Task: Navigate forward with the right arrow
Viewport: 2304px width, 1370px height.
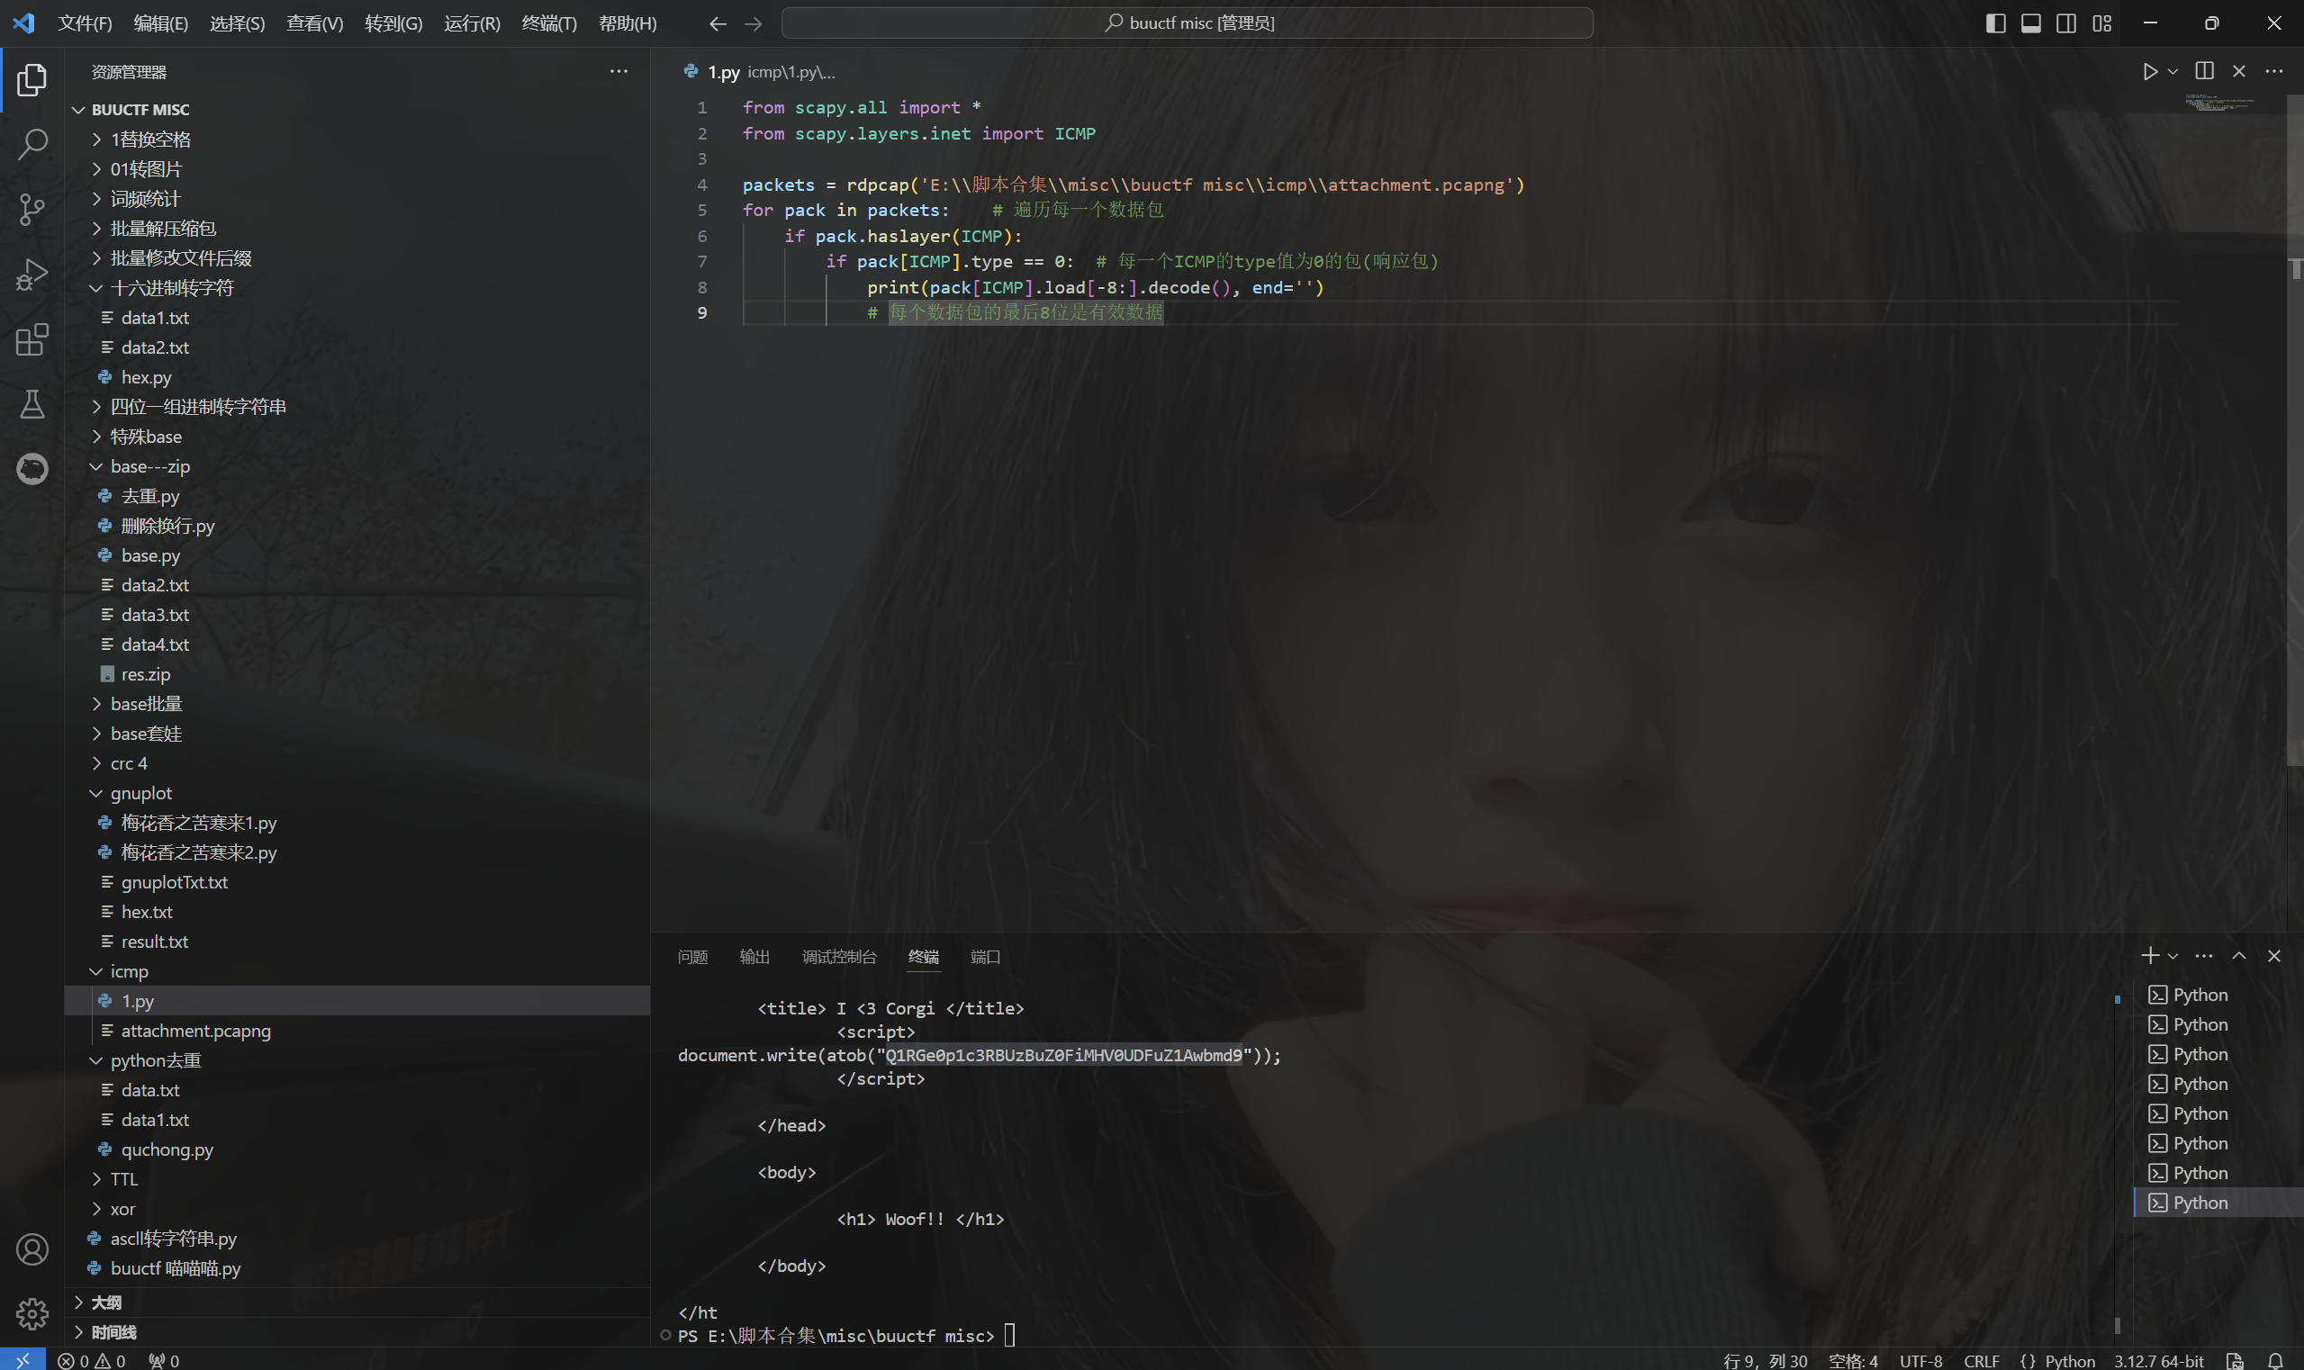Action: point(754,23)
